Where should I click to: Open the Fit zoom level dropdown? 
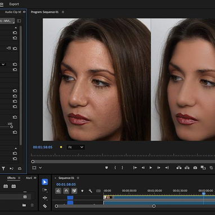click(75, 147)
